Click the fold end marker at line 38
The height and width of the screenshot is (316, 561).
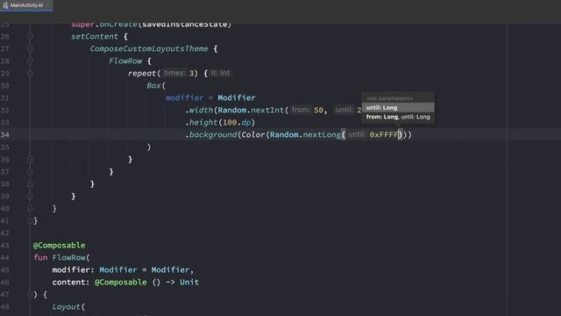pyautogui.click(x=30, y=183)
